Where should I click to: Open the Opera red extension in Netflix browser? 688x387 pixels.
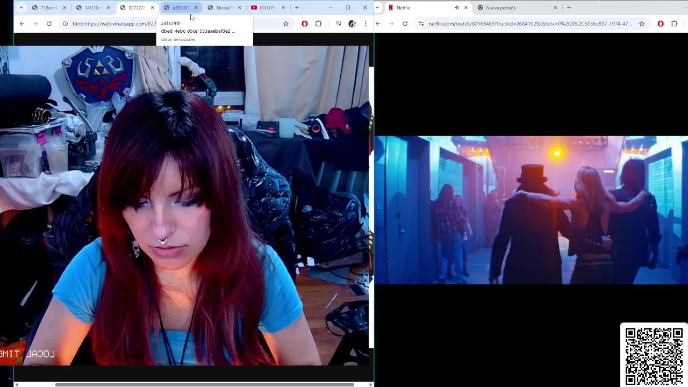(661, 24)
